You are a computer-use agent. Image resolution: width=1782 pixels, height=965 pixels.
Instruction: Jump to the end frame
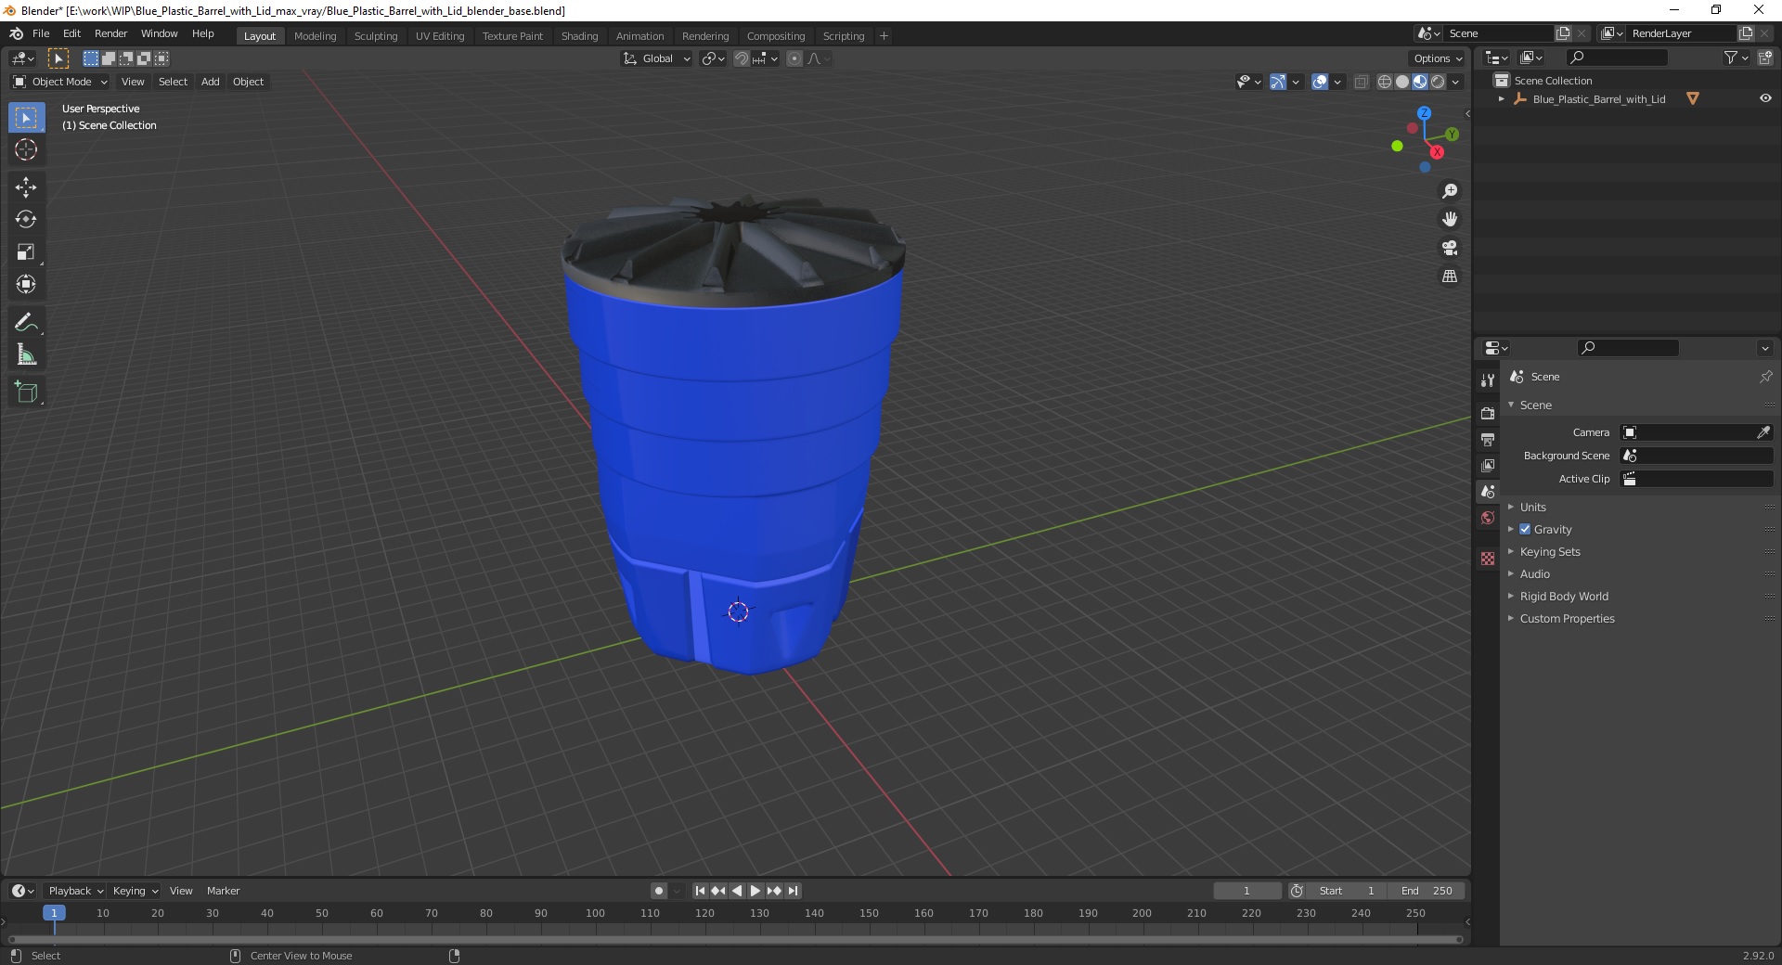793,891
